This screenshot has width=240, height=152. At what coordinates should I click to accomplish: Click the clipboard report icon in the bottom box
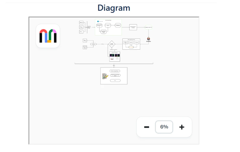point(105,76)
